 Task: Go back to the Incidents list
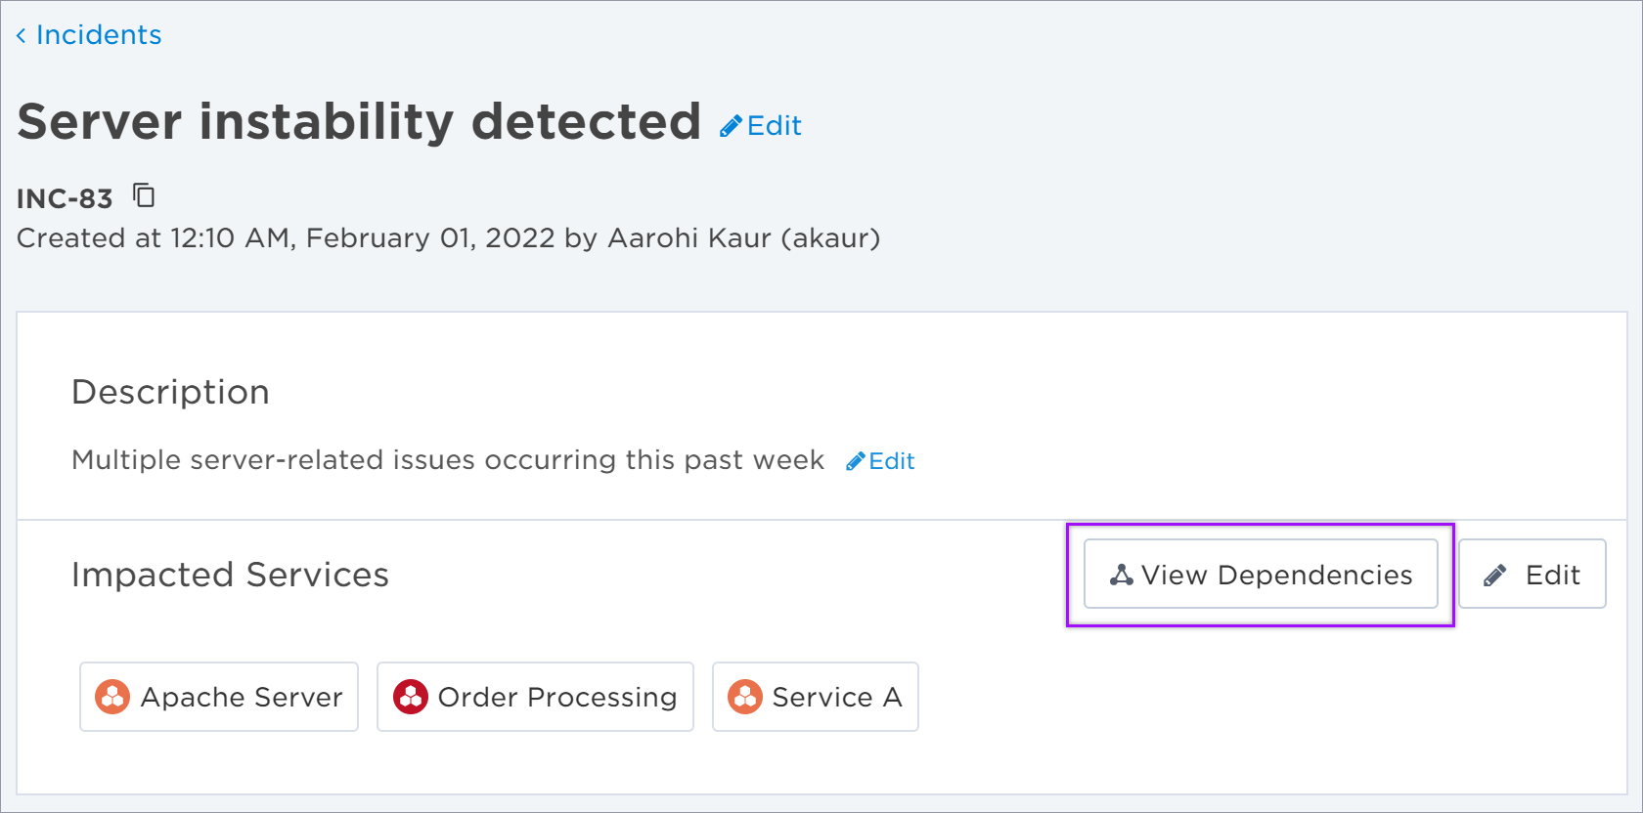(x=89, y=35)
